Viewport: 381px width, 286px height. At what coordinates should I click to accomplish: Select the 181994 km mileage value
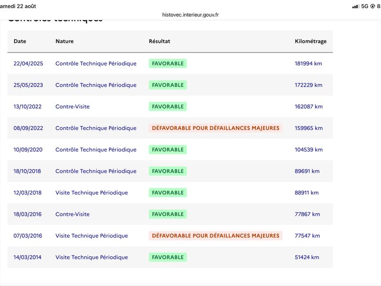(x=308, y=63)
